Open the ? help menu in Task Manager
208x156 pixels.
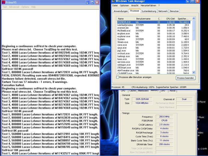pos(159,5)
